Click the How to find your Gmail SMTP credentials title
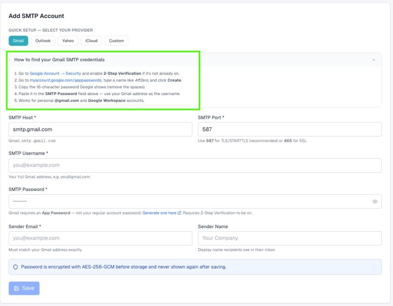 tap(59, 59)
